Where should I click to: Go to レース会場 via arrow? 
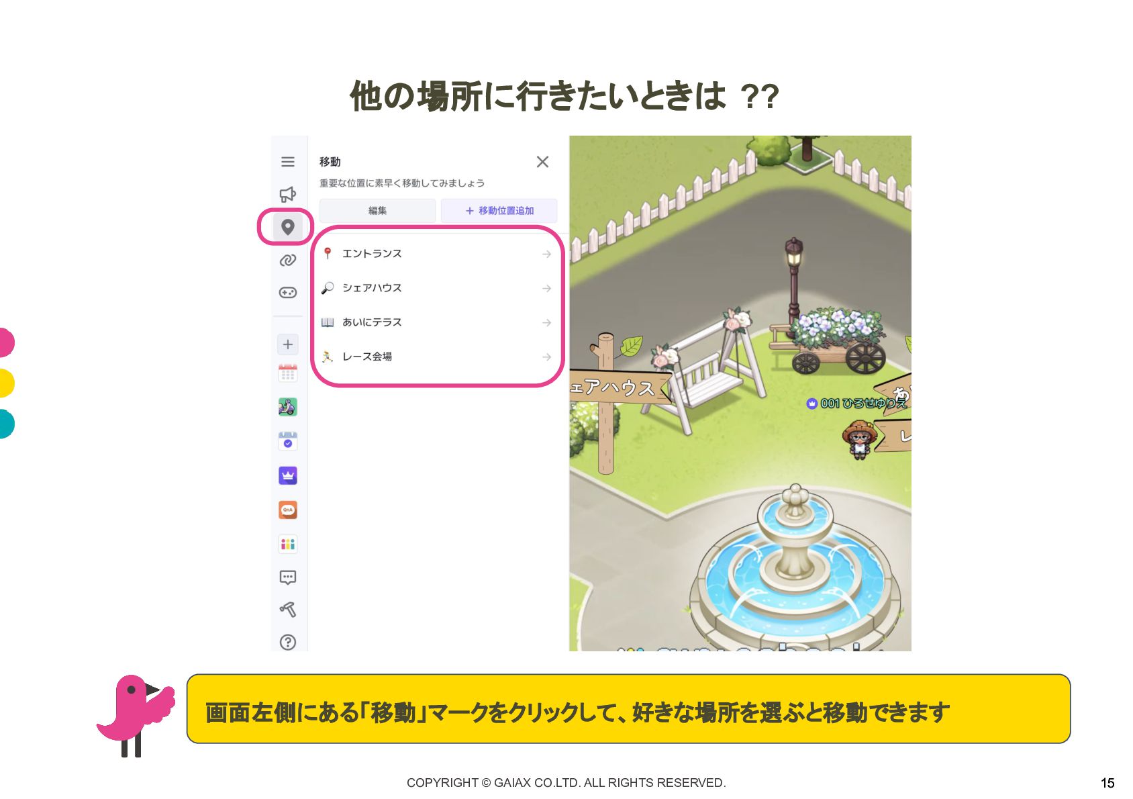pyautogui.click(x=547, y=357)
